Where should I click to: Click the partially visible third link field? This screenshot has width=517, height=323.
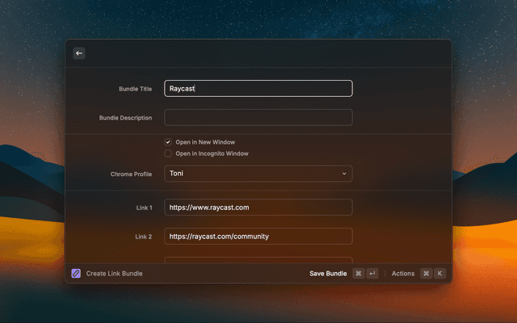(x=258, y=260)
